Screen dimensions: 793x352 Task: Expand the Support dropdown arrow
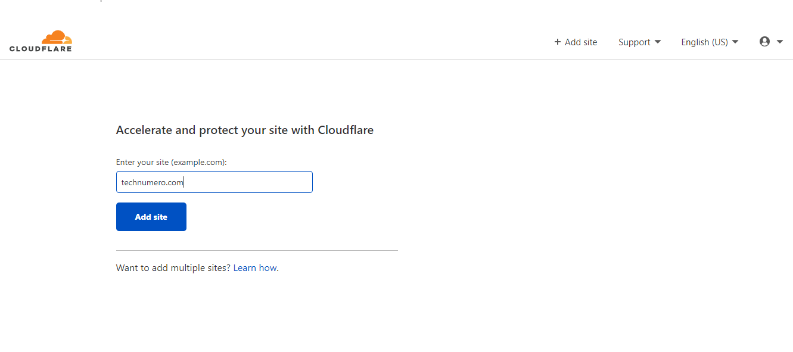658,42
